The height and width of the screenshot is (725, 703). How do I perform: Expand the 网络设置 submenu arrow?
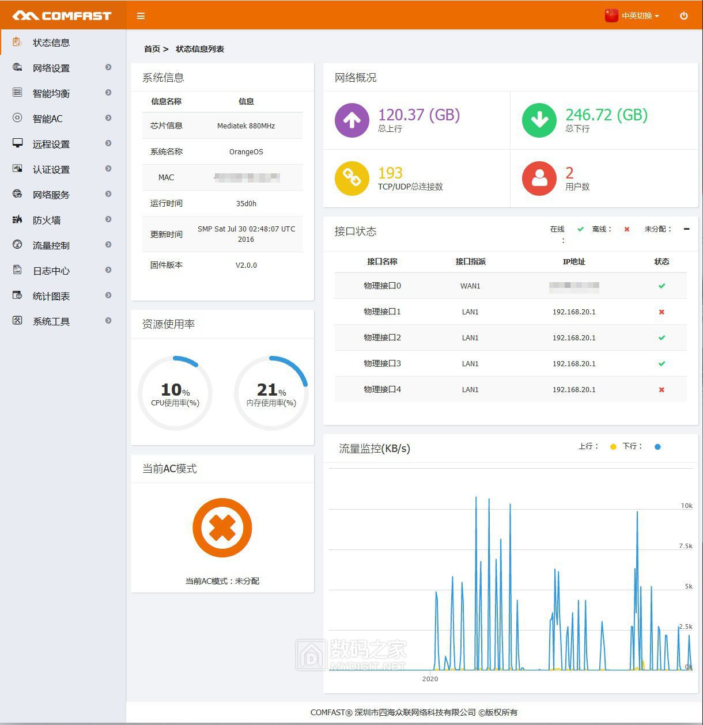pos(108,67)
